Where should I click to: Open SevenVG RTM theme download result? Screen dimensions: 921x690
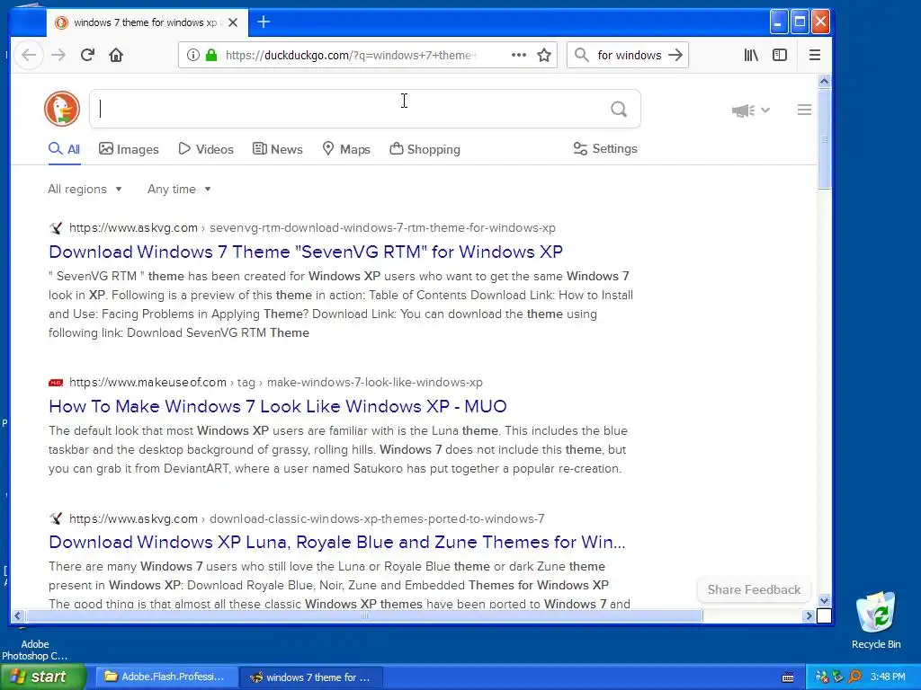[x=306, y=252]
